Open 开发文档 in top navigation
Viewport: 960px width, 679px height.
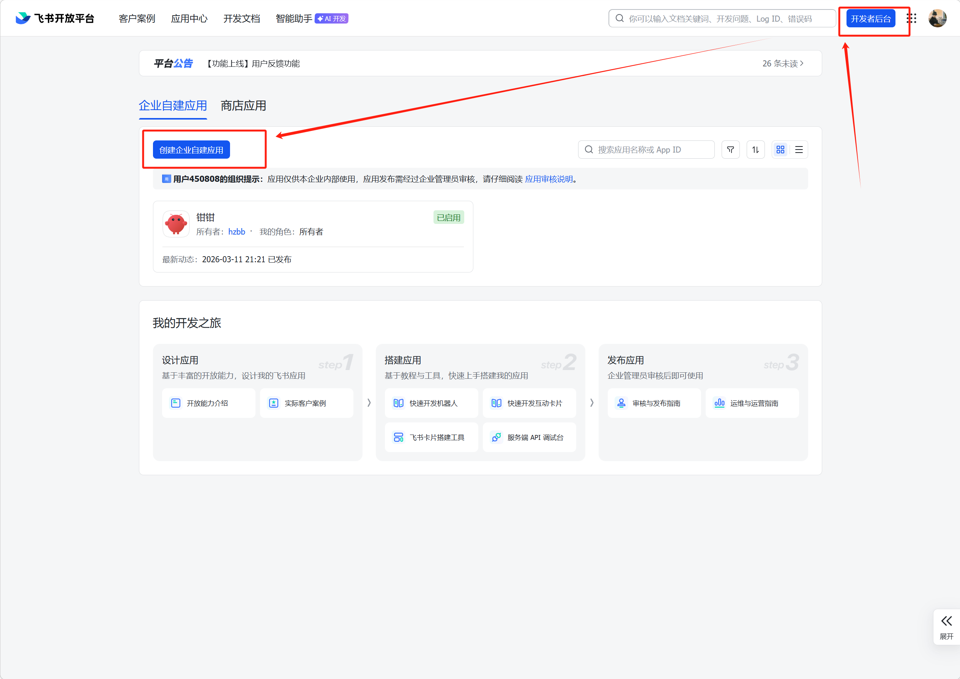241,19
